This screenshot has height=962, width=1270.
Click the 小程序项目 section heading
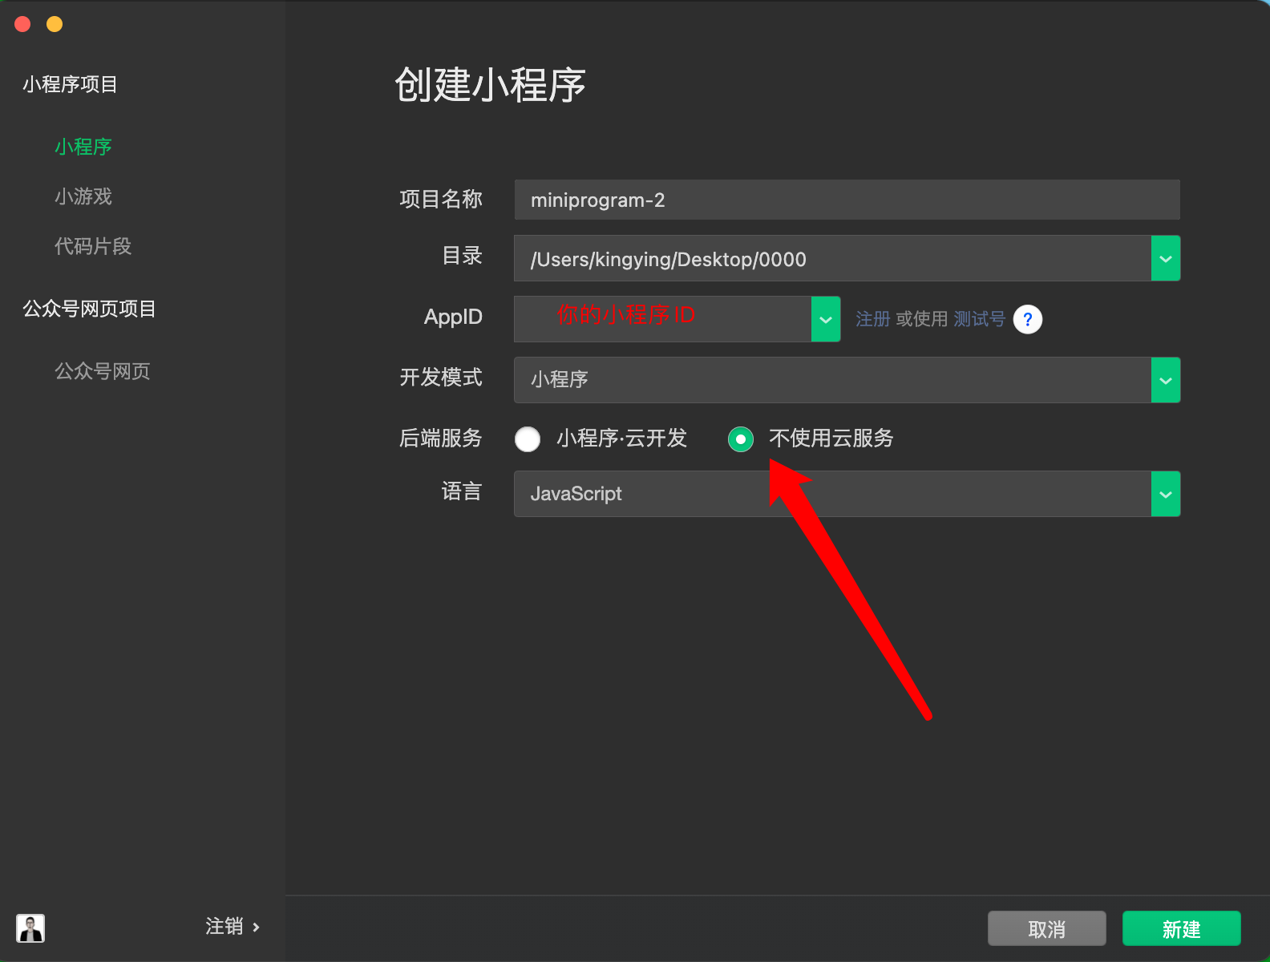pos(71,84)
